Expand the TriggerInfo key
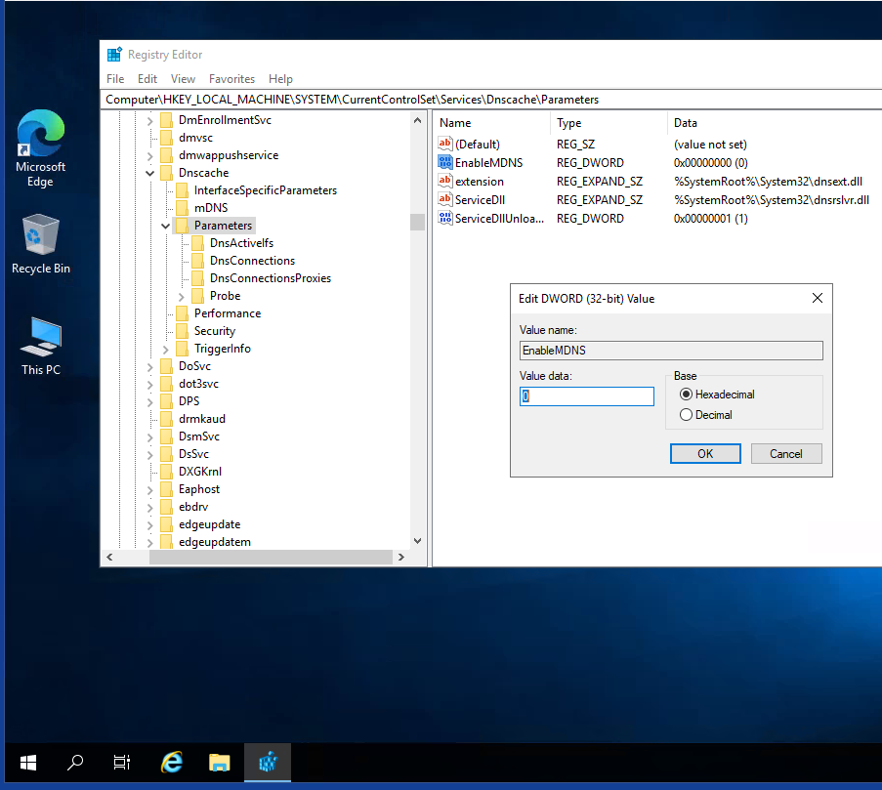Screen dimensions: 882x790 click(x=165, y=350)
